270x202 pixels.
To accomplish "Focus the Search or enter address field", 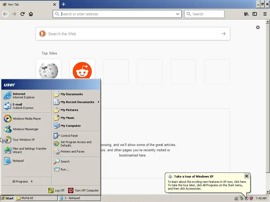I will 117,14.
